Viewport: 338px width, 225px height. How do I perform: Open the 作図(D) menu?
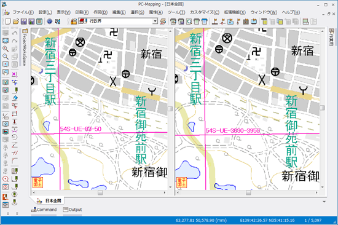pyautogui.click(x=100, y=12)
